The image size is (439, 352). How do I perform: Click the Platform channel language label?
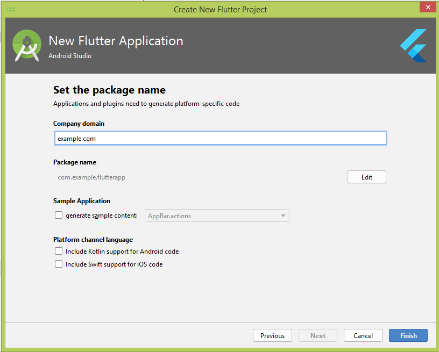point(93,240)
